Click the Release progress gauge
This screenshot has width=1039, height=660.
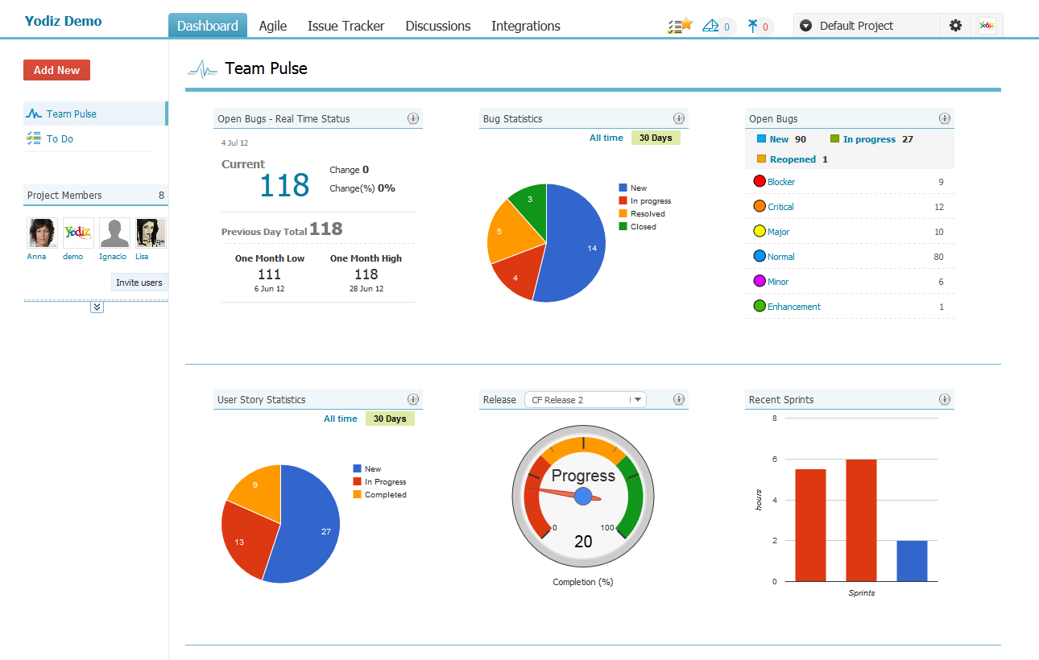click(x=583, y=499)
